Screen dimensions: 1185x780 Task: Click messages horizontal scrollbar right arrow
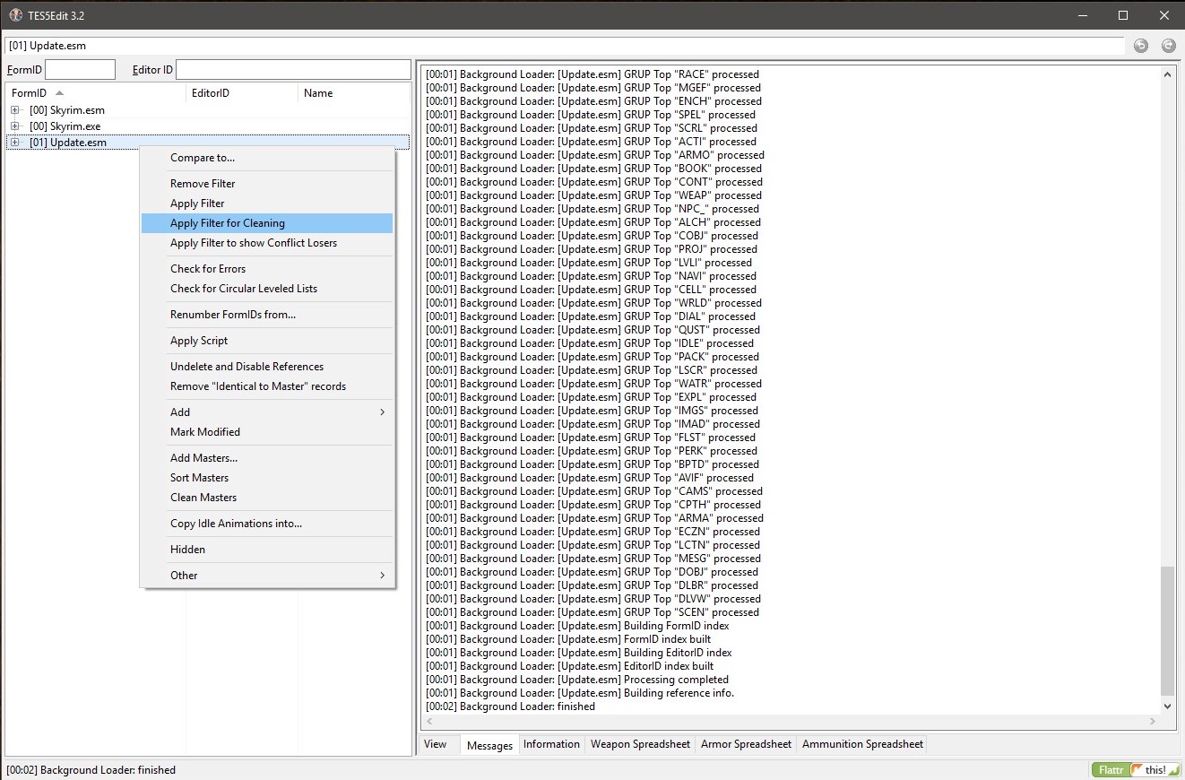pos(1152,721)
